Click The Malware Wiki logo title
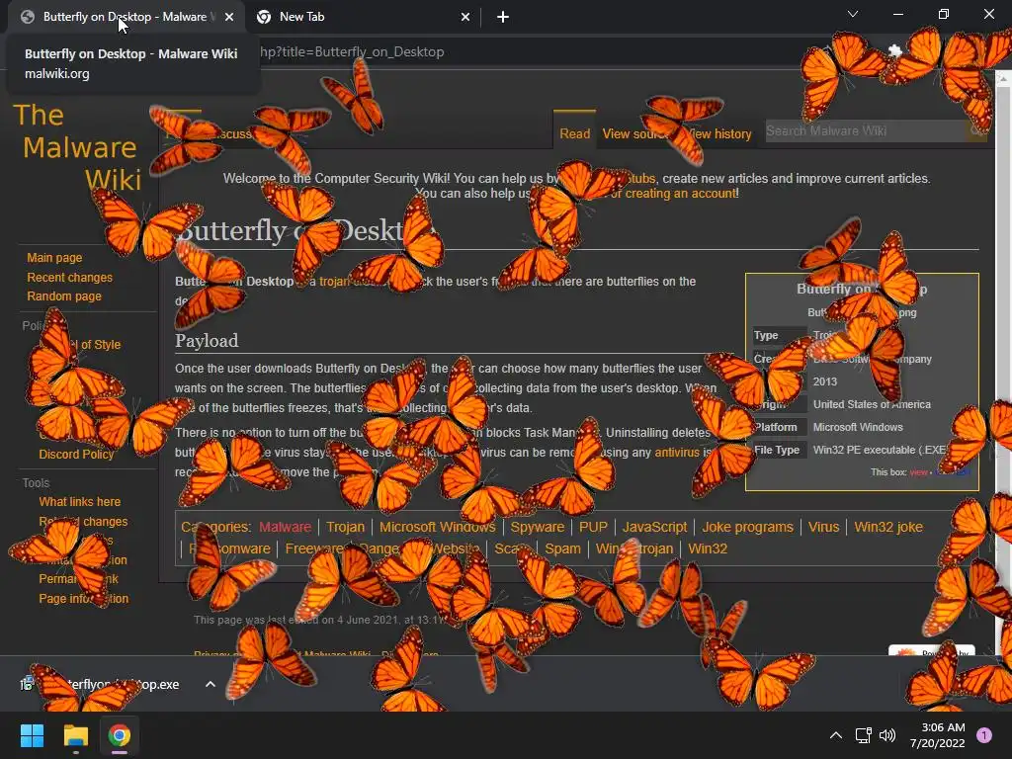 point(77,147)
